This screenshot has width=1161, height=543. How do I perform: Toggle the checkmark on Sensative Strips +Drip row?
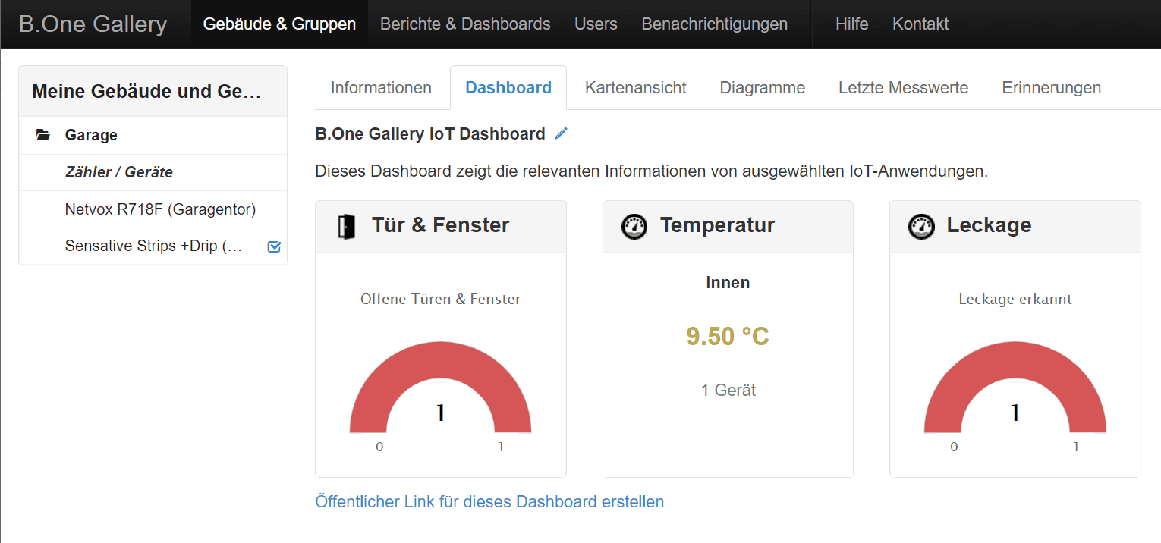275,246
